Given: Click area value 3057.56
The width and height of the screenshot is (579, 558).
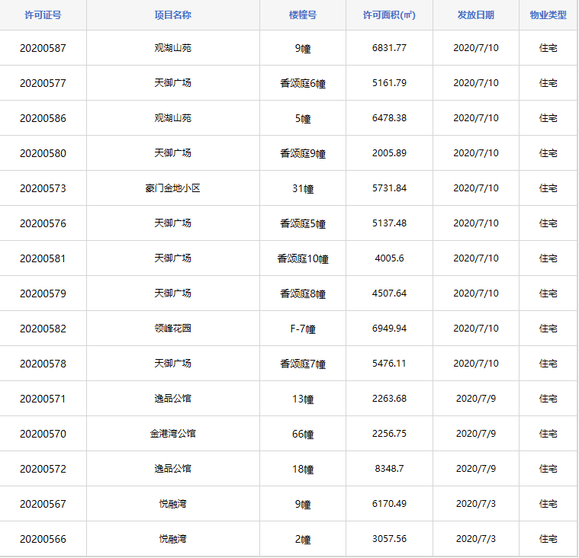Looking at the screenshot, I should point(389,539).
